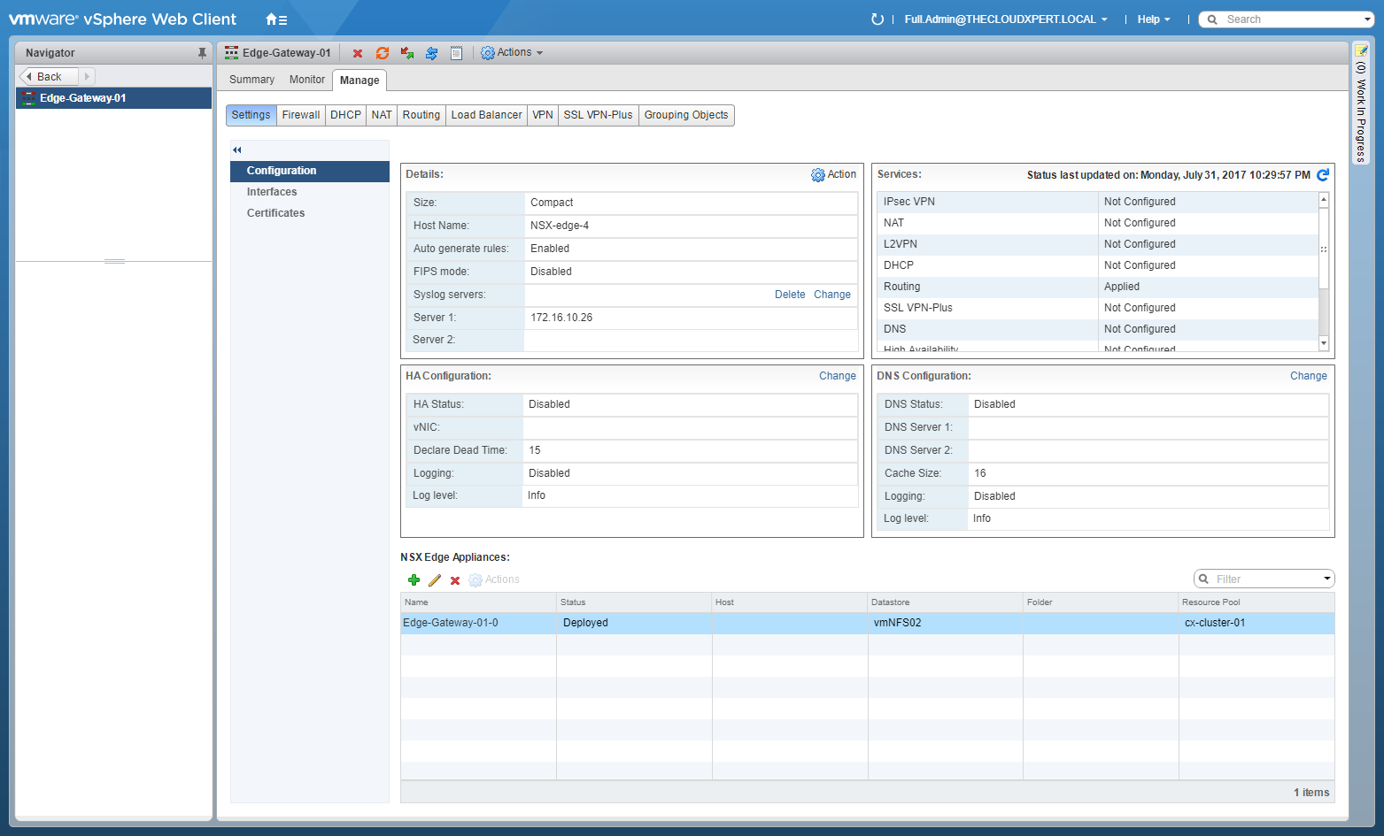Click the red-green arrows toolbar icon
The height and width of the screenshot is (836, 1384).
coord(407,53)
